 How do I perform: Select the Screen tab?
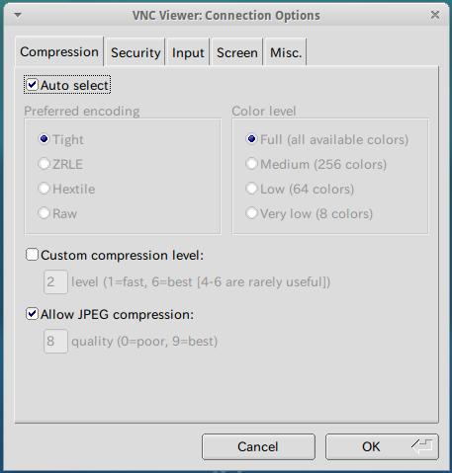[237, 52]
